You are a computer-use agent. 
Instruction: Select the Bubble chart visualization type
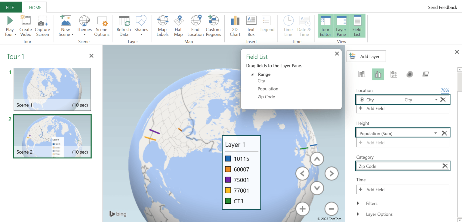pyautogui.click(x=394, y=74)
